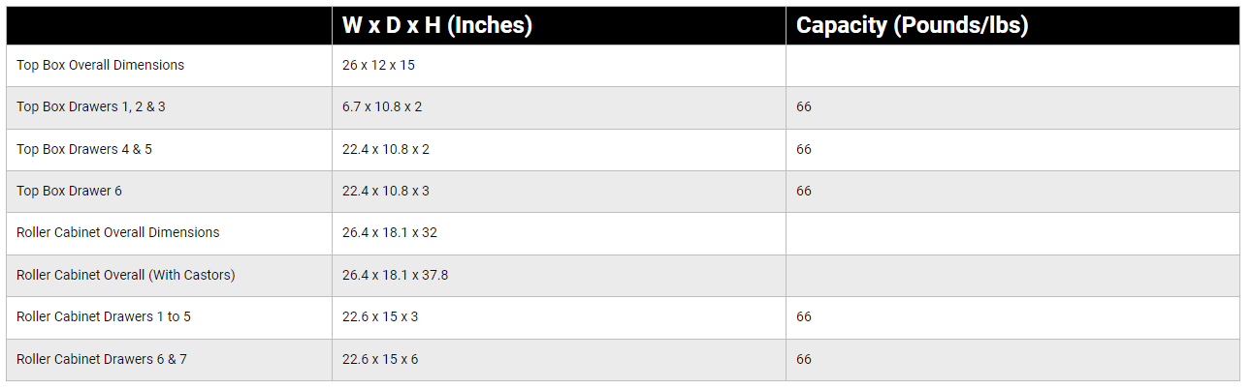1252x389 pixels.
Task: Select the "Roller Cabinet Drawers 6 & 7" label
Action: click(x=102, y=360)
